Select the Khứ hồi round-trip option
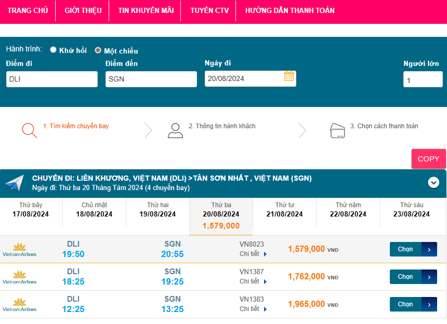 53,50
